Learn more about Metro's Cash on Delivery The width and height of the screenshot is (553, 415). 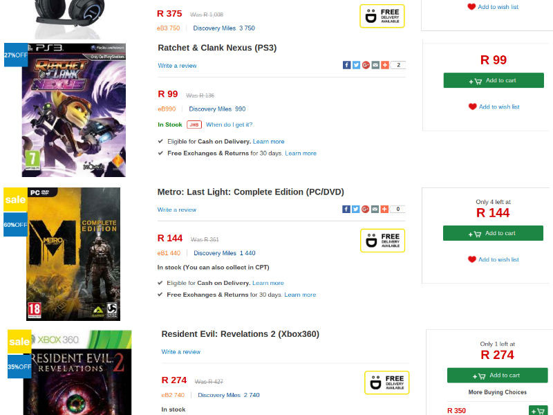[x=268, y=283]
